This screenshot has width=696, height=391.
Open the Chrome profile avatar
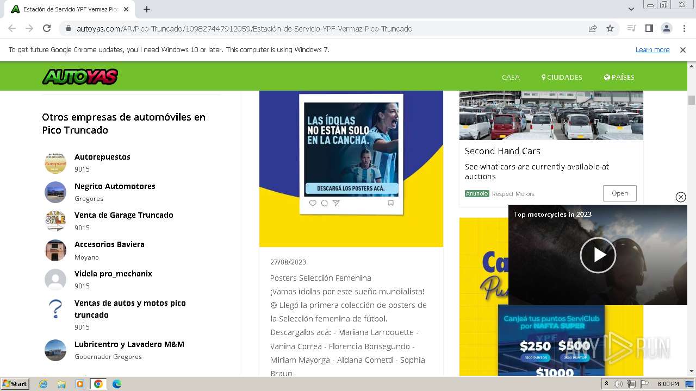tap(666, 28)
